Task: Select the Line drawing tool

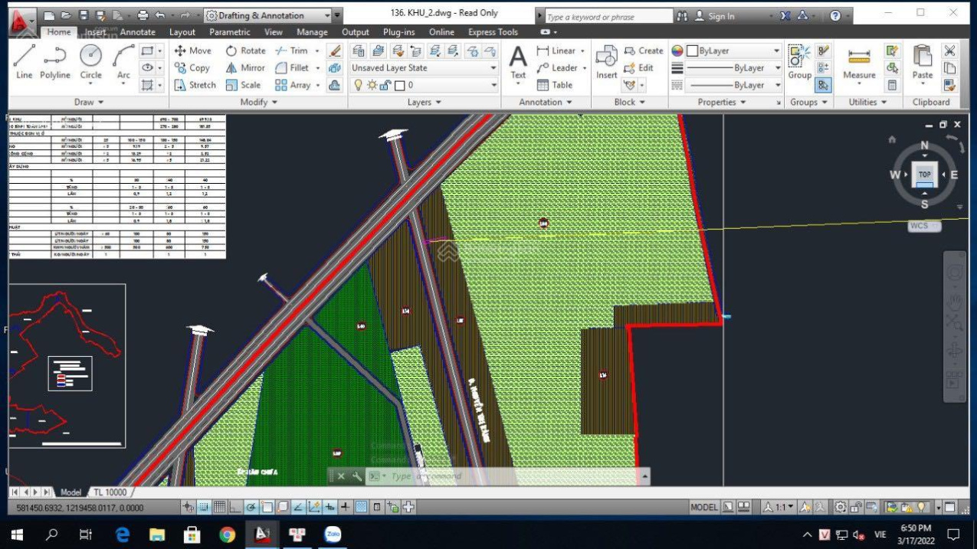Action: tap(24, 61)
